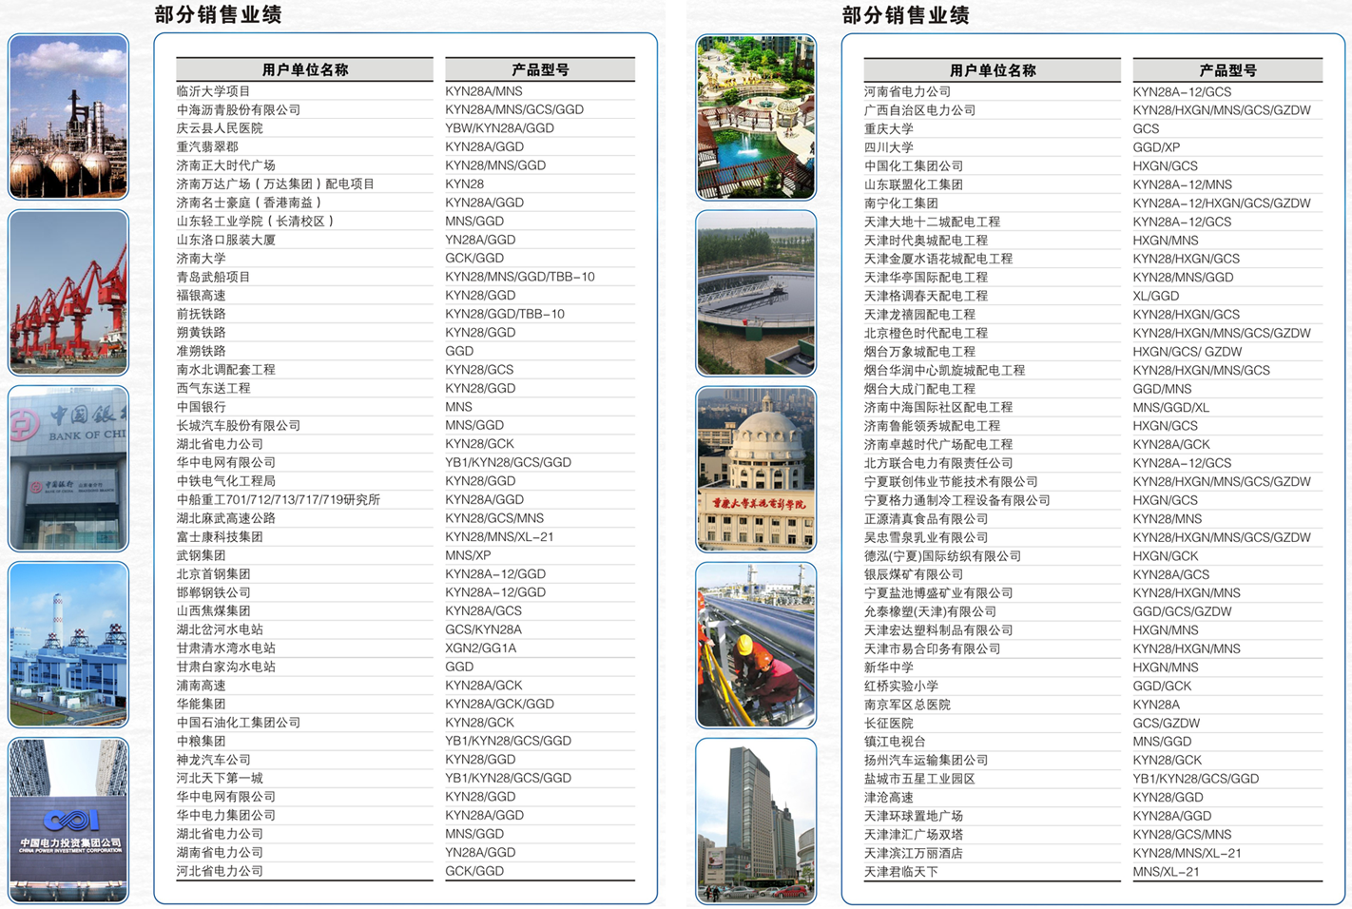
Task: Click the 河南省电力公司 row
Action: [x=1093, y=92]
